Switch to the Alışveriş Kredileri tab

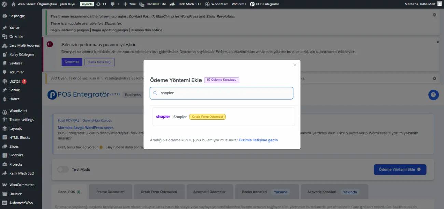pos(334,192)
